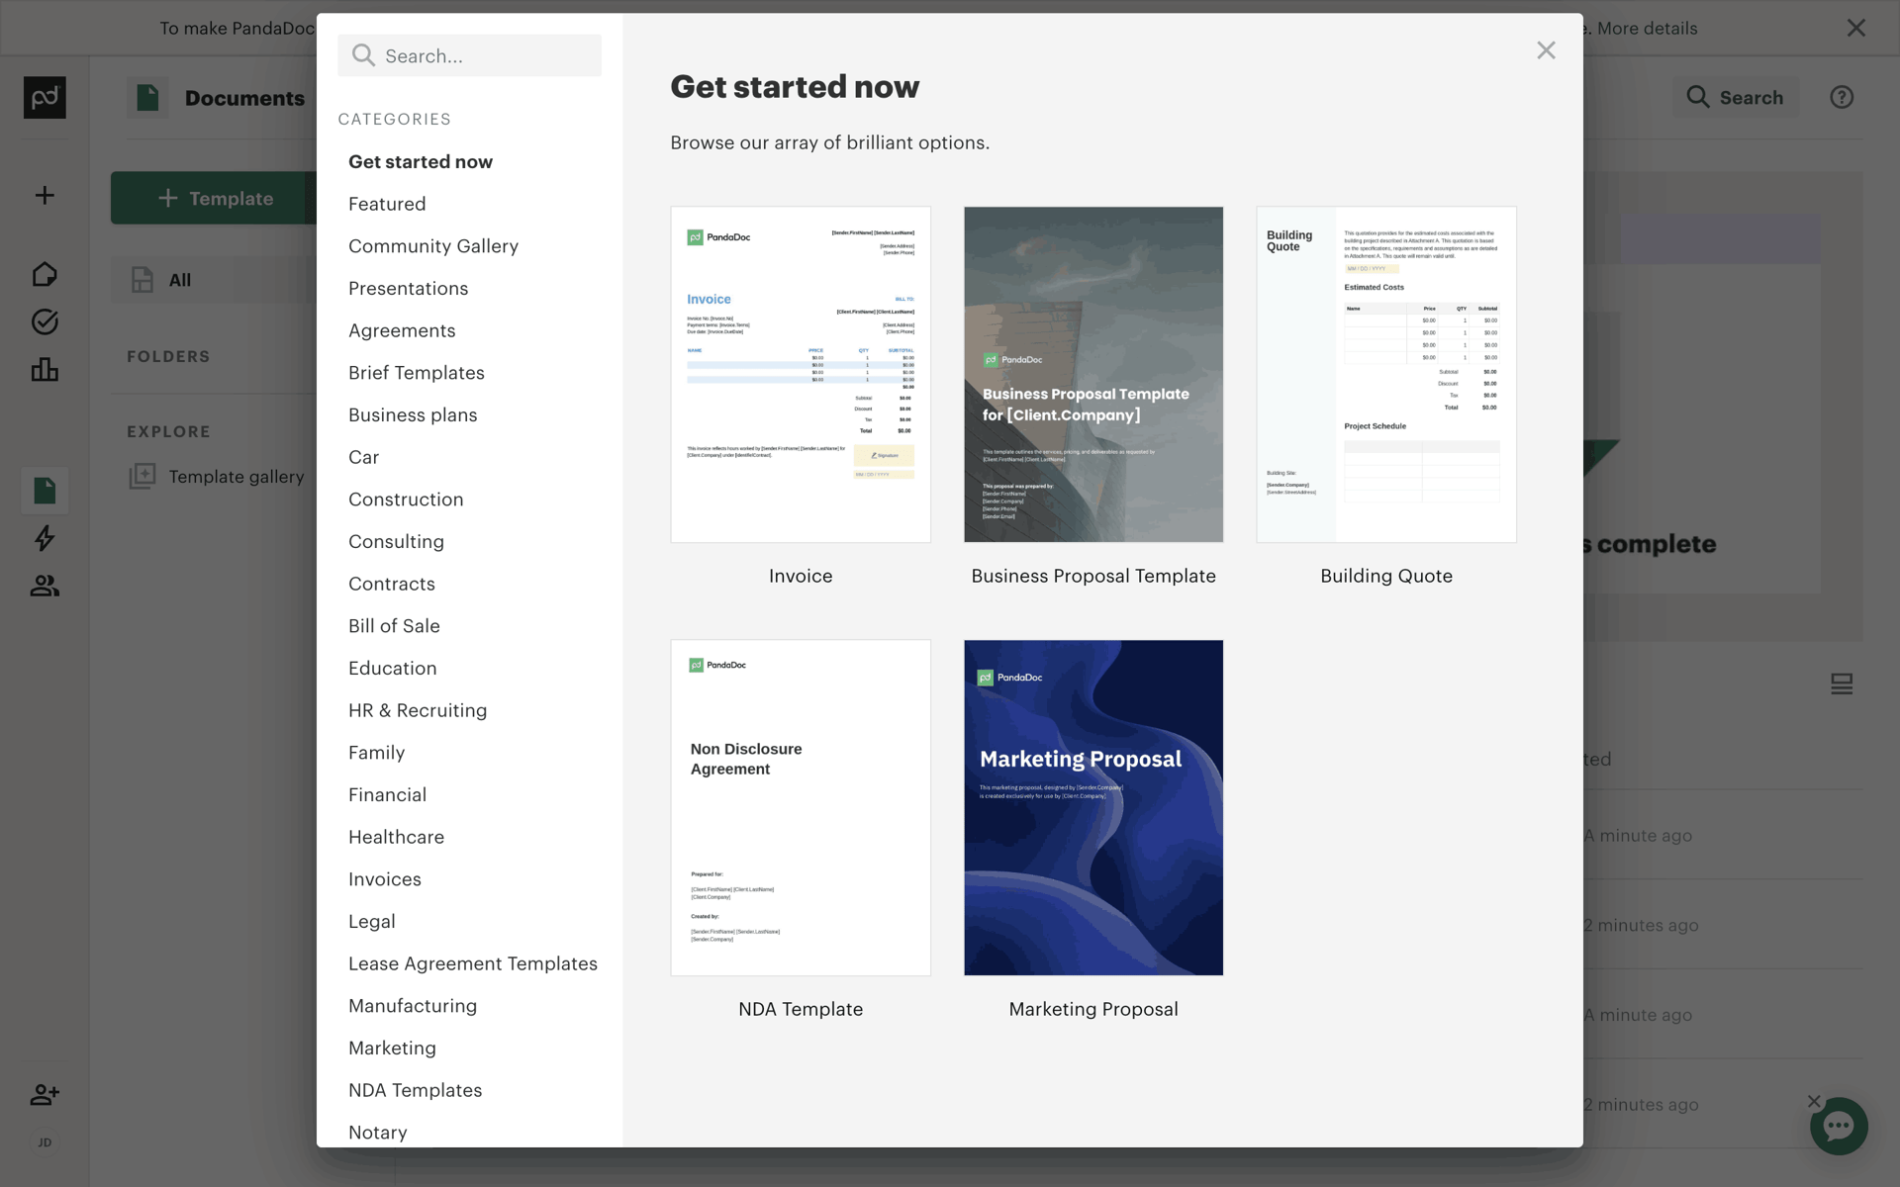Open the Legal category
Viewport: 1900px width, 1187px height.
click(372, 921)
